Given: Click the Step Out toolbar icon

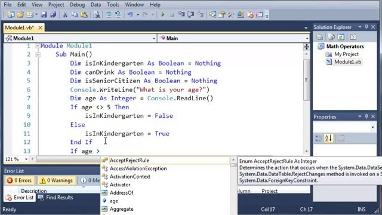Looking at the screenshot, I should [x=201, y=15].
